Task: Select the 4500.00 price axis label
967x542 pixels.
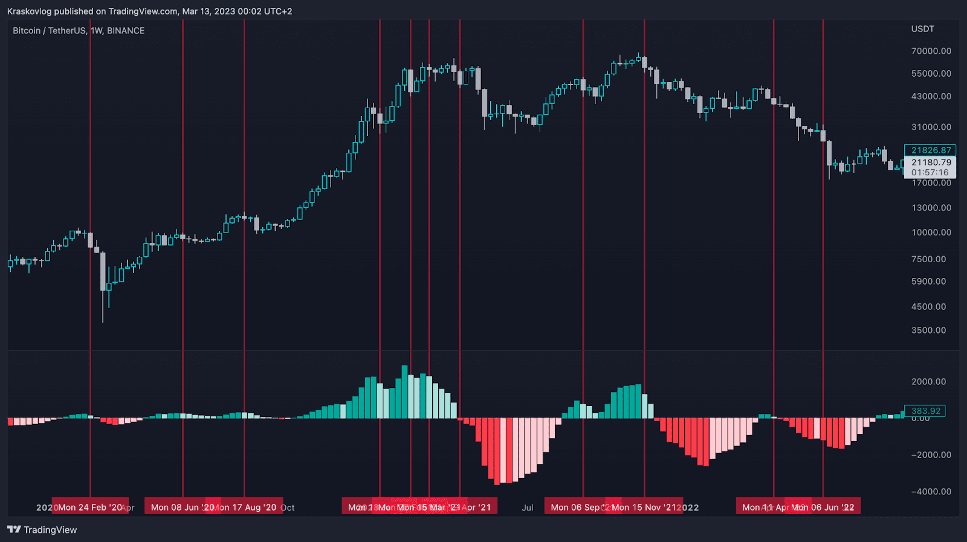Action: click(929, 307)
